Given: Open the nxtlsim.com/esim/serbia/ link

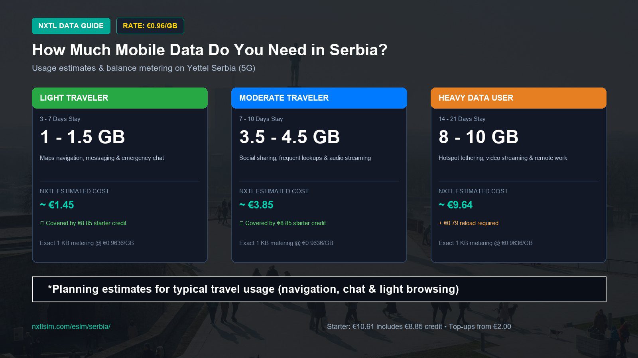Looking at the screenshot, I should coord(71,327).
